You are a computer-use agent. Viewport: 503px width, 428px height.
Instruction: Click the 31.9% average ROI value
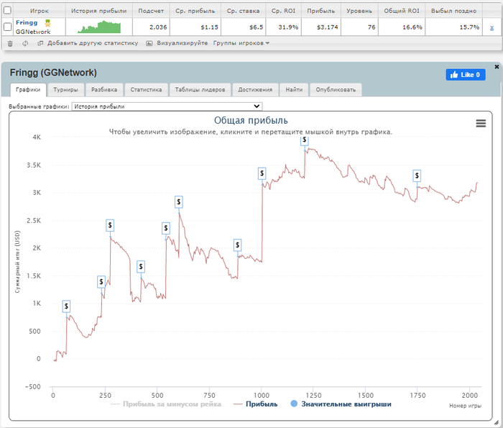pos(288,27)
